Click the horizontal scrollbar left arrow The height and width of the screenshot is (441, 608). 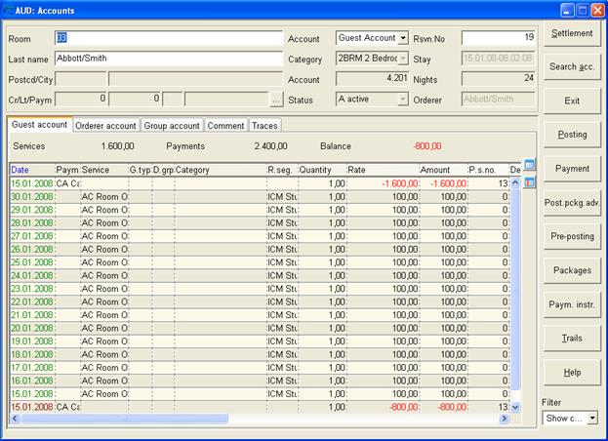coord(15,419)
